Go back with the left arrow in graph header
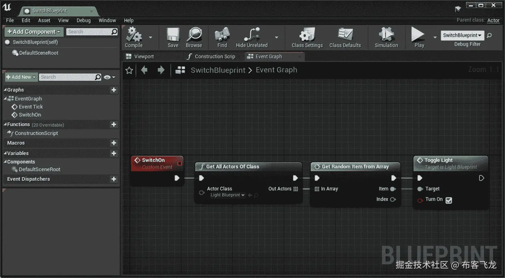The image size is (505, 278). click(x=144, y=70)
